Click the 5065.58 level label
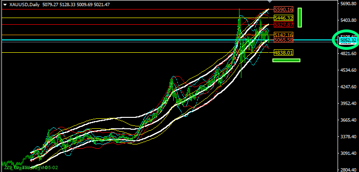This screenshot has width=359, height=172. [284, 40]
